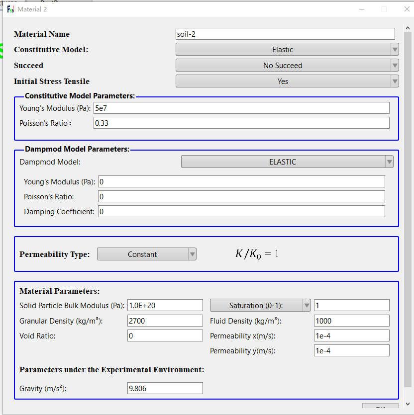
Task: Click the Dampmod Poisson's Ratio field
Action: click(241, 197)
